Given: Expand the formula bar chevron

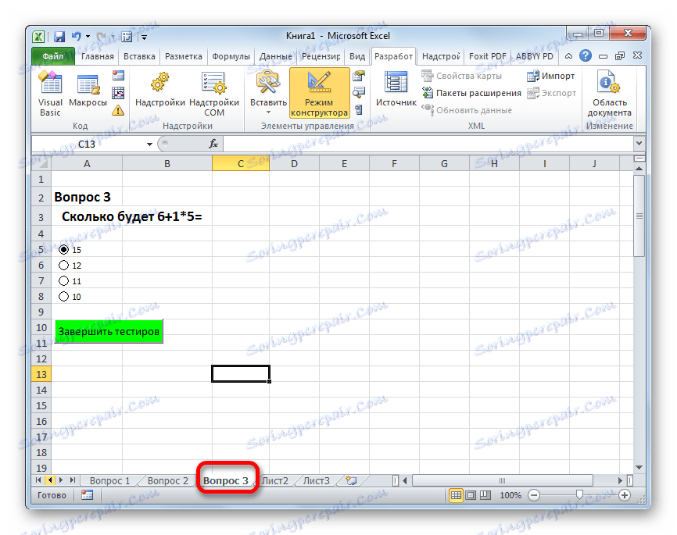Looking at the screenshot, I should click(639, 143).
